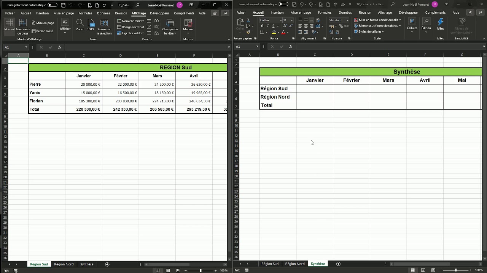Click center align icon in Alignement group

pos(306,26)
